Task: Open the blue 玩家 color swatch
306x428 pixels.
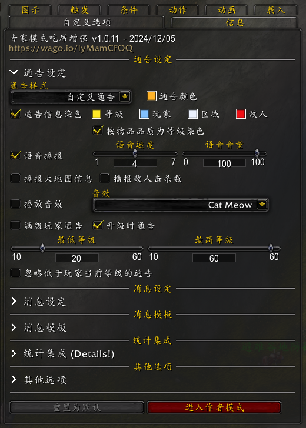Action: [x=144, y=114]
